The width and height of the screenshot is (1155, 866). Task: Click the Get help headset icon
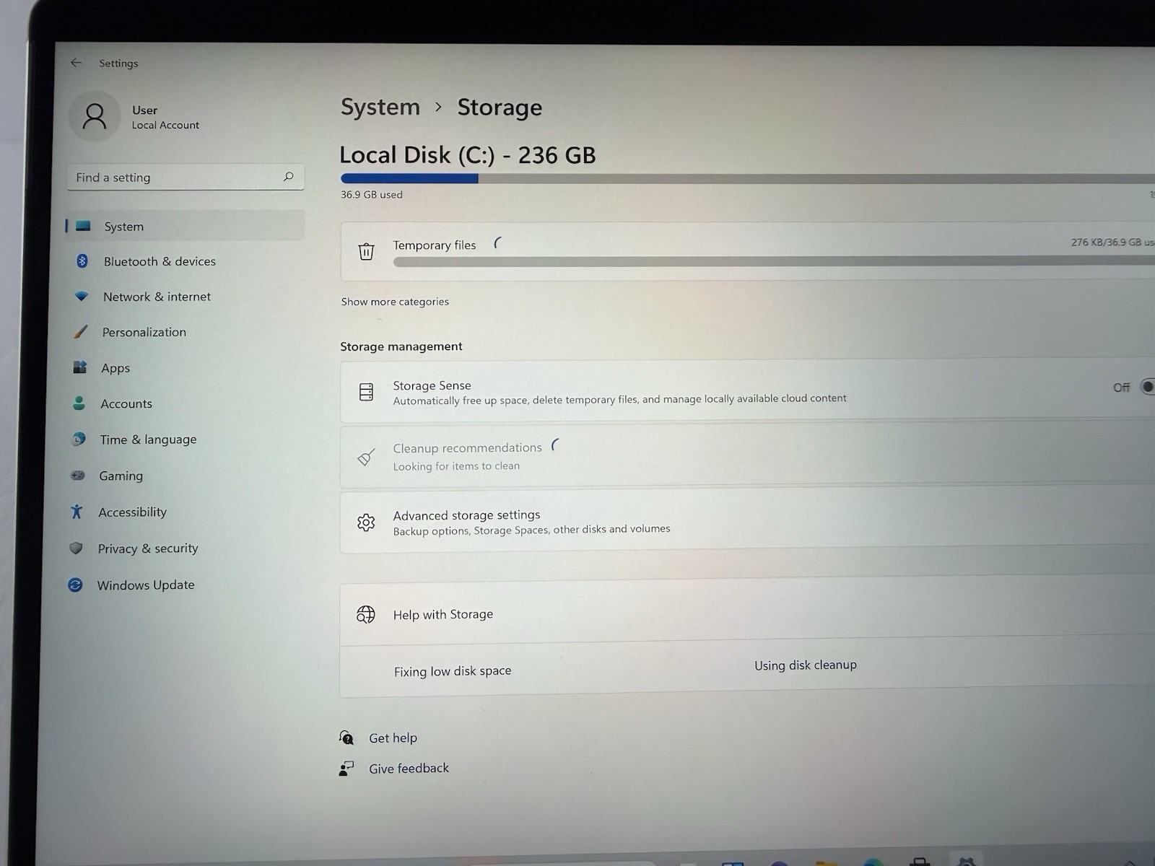346,738
